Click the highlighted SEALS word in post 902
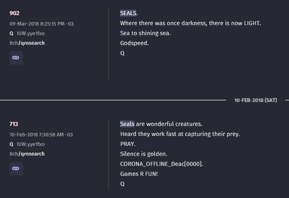289x198 pixels. (x=128, y=13)
